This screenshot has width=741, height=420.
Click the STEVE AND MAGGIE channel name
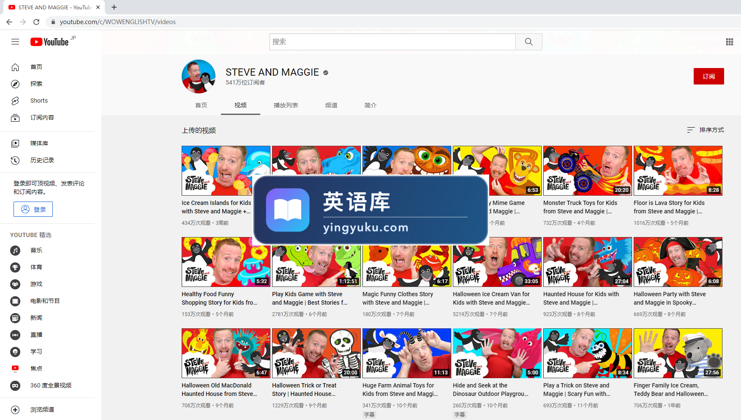[272, 72]
